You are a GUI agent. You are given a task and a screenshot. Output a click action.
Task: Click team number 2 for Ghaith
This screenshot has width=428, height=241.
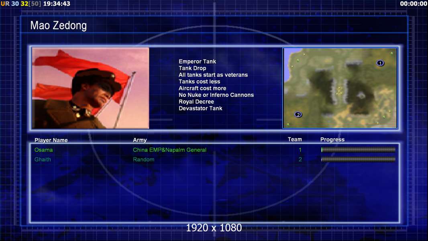300,159
